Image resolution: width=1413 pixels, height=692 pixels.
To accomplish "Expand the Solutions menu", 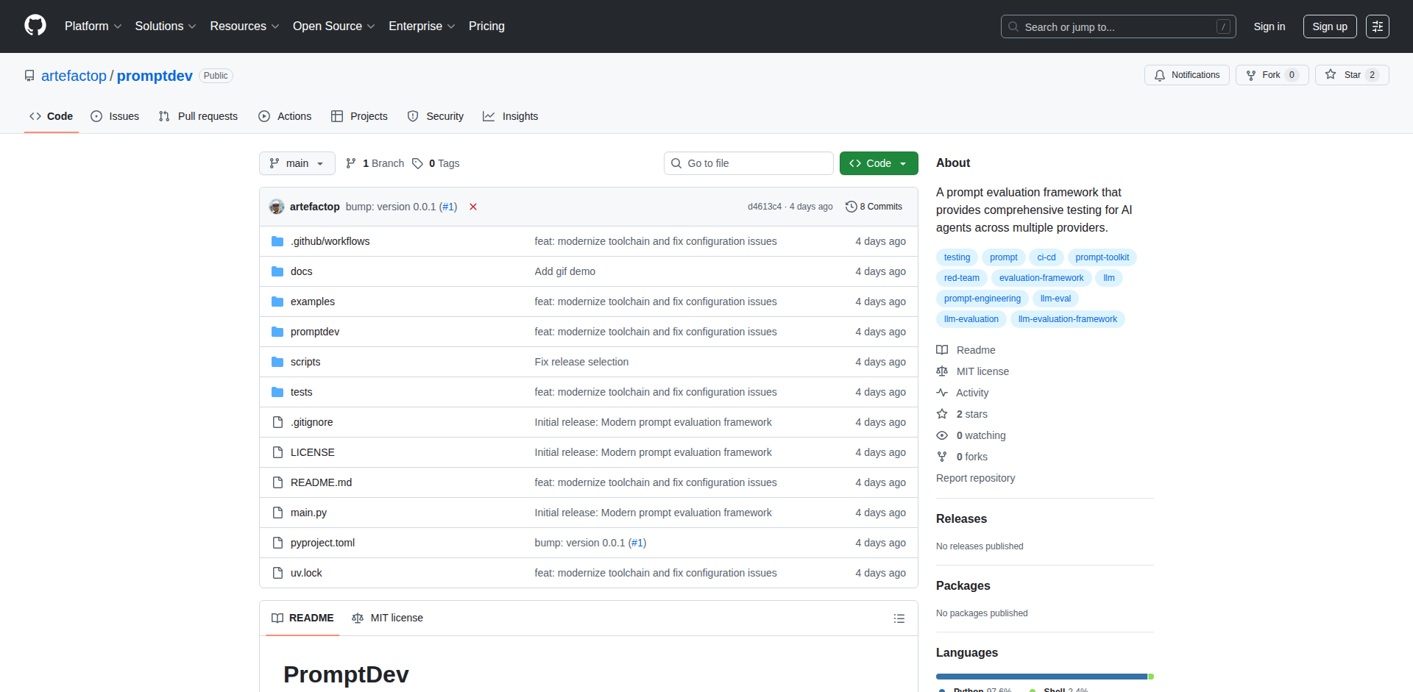I will [166, 26].
